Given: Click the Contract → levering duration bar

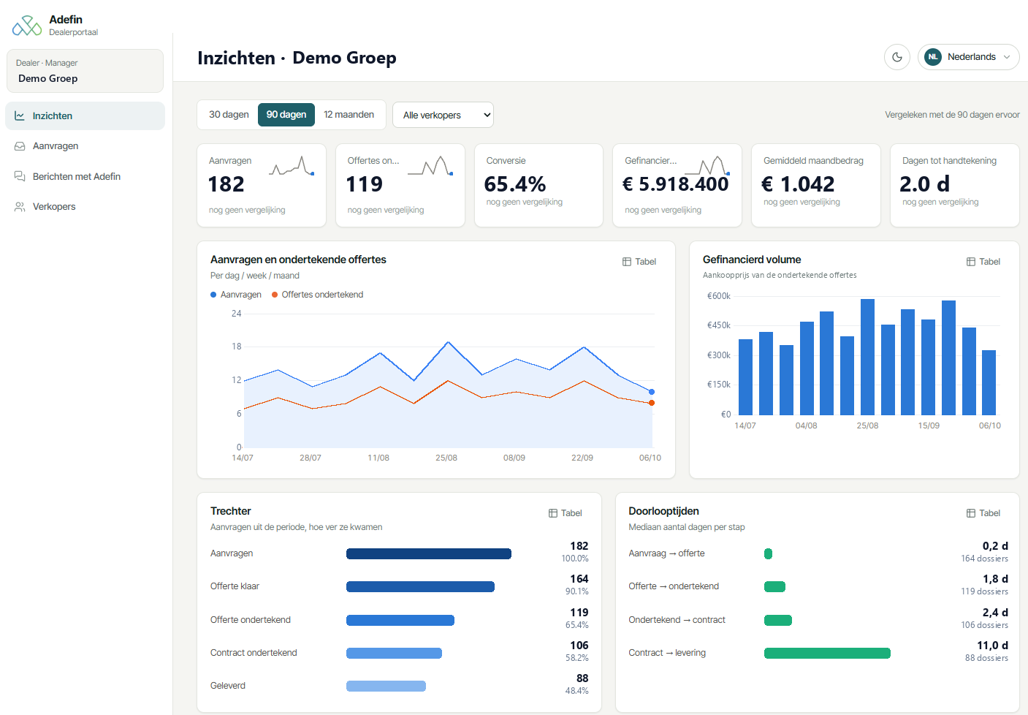Looking at the screenshot, I should (x=827, y=654).
